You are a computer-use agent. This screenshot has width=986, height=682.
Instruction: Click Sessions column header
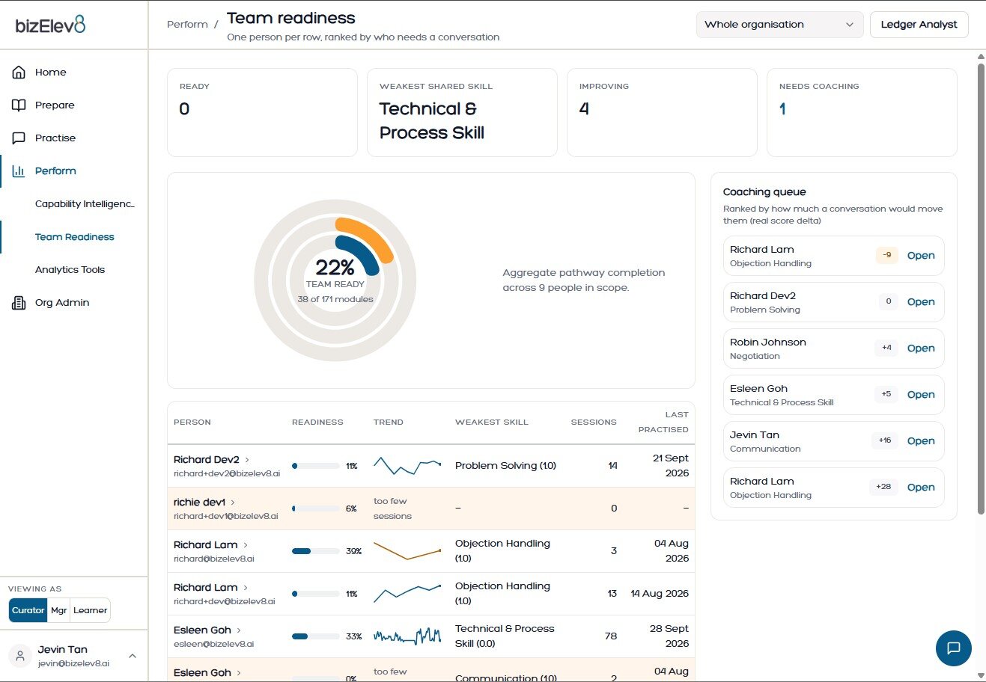[x=594, y=423]
